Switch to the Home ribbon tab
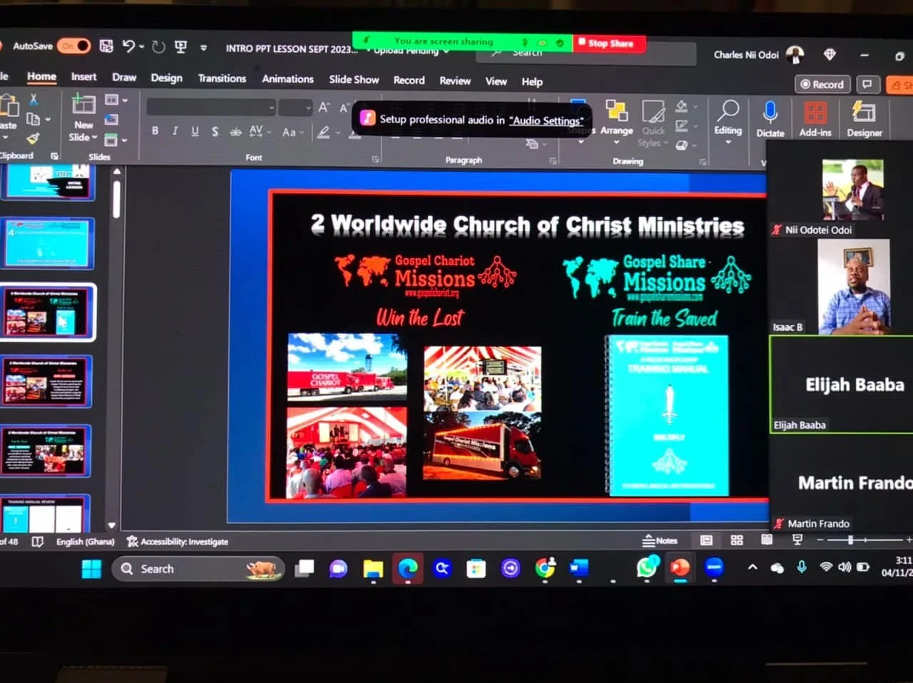This screenshot has width=913, height=683. (41, 76)
